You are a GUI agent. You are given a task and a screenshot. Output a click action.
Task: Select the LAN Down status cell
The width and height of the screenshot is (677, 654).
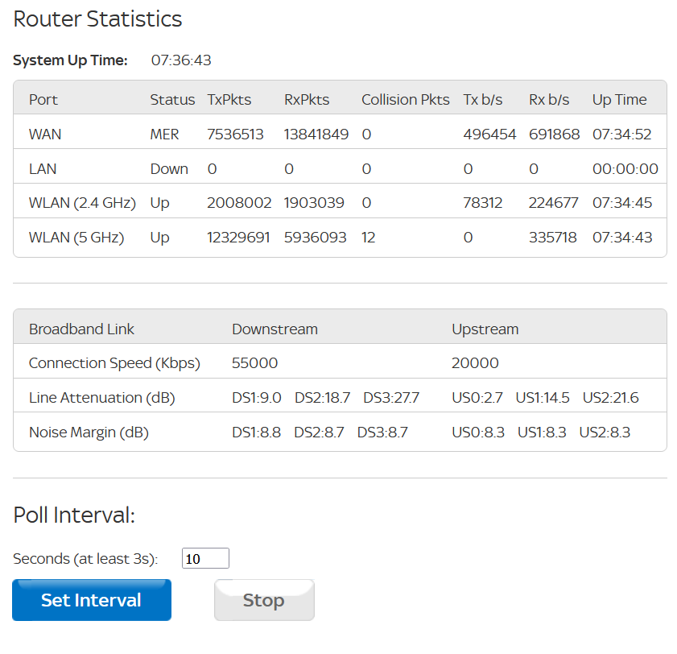[169, 169]
